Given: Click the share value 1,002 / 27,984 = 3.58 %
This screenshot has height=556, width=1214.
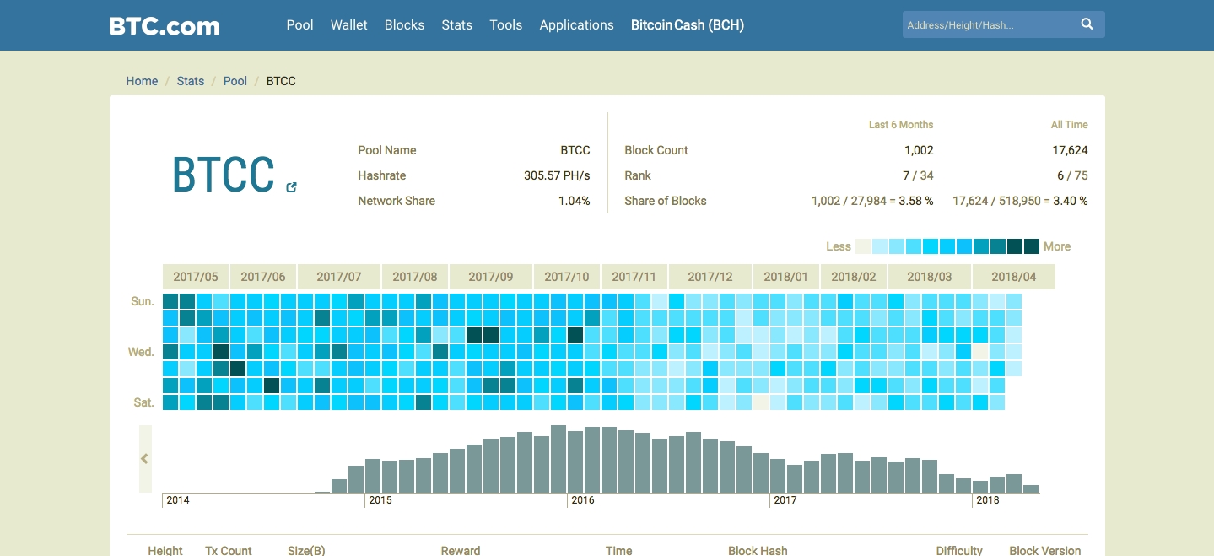Looking at the screenshot, I should pyautogui.click(x=872, y=201).
